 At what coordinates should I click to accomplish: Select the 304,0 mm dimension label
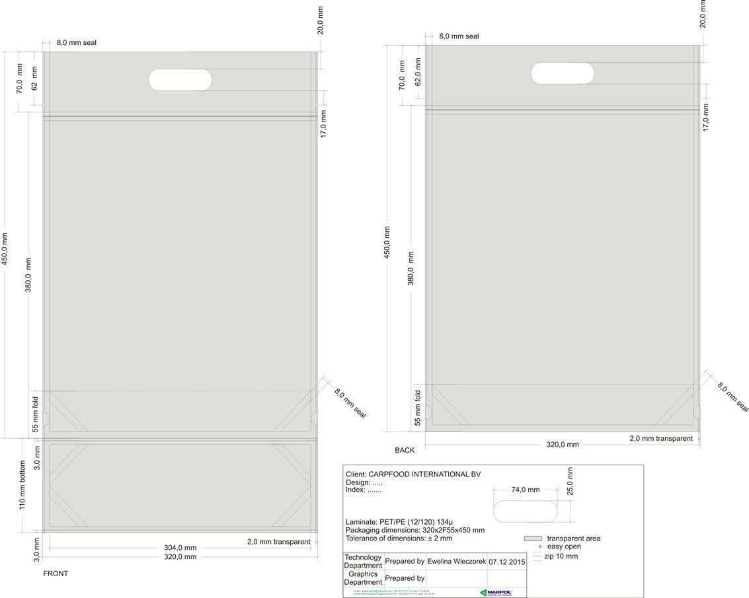click(x=180, y=548)
